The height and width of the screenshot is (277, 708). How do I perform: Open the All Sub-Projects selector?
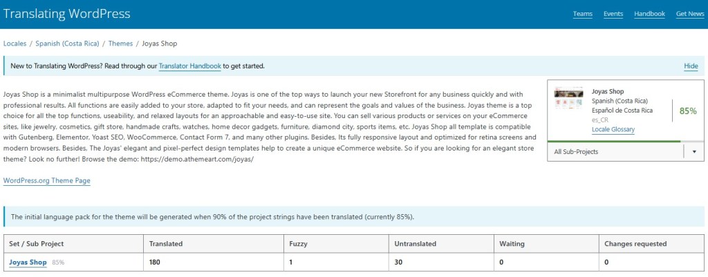pos(615,151)
